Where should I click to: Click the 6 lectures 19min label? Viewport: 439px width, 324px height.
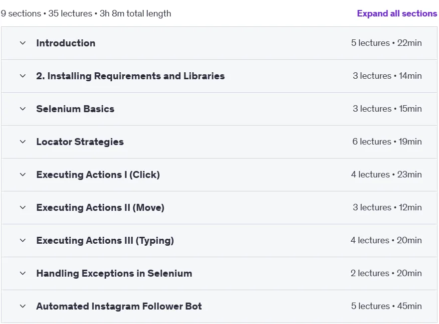tap(387, 142)
